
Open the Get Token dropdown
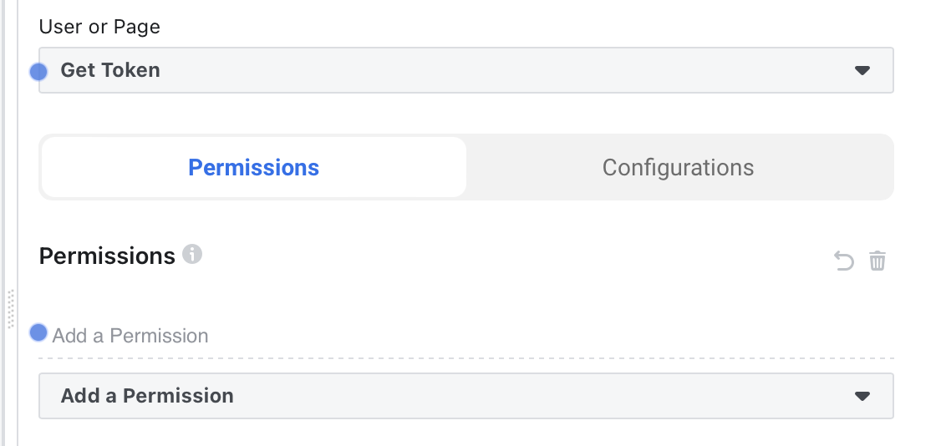(466, 70)
